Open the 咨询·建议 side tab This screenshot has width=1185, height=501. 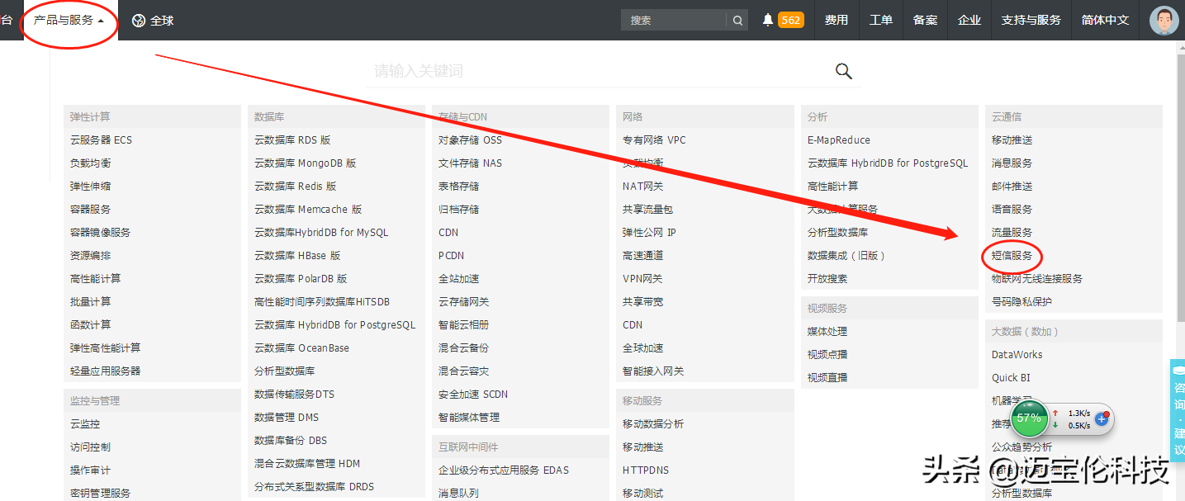point(1178,410)
